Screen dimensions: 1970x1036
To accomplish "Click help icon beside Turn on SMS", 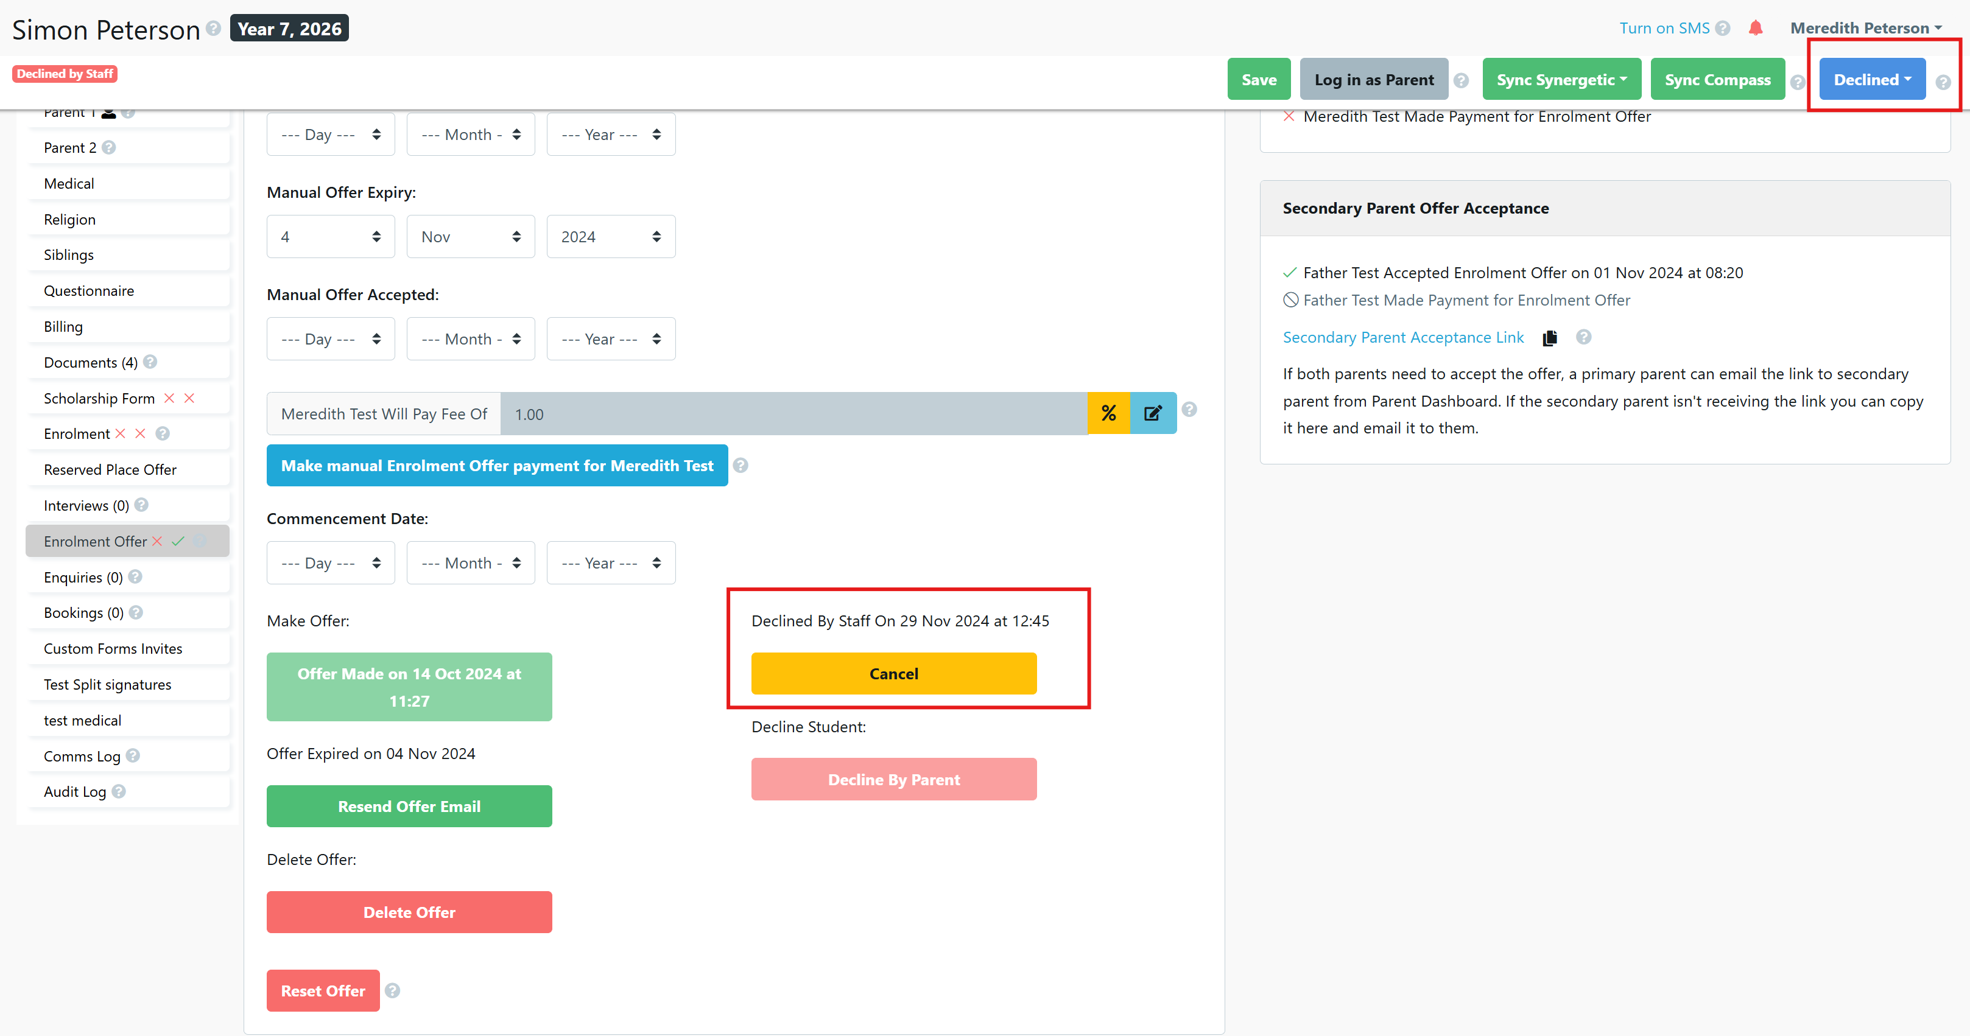I will (1723, 28).
